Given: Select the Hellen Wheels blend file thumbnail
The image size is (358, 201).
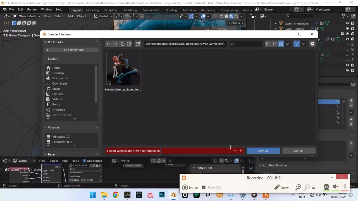Looking at the screenshot, I should coord(123,69).
